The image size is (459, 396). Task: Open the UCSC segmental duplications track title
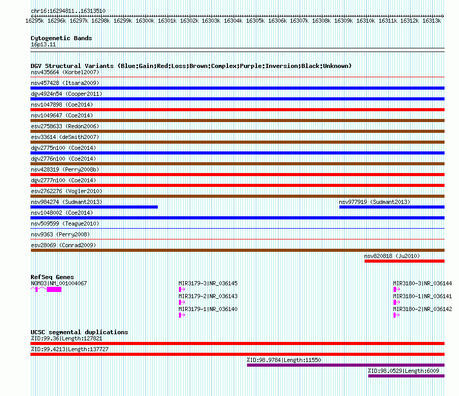pos(79,332)
